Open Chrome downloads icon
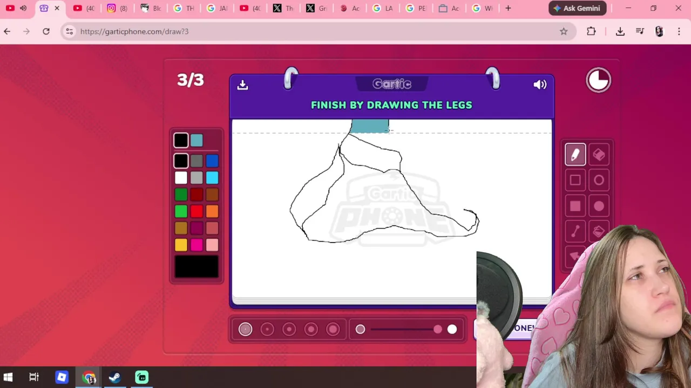 pyautogui.click(x=620, y=31)
